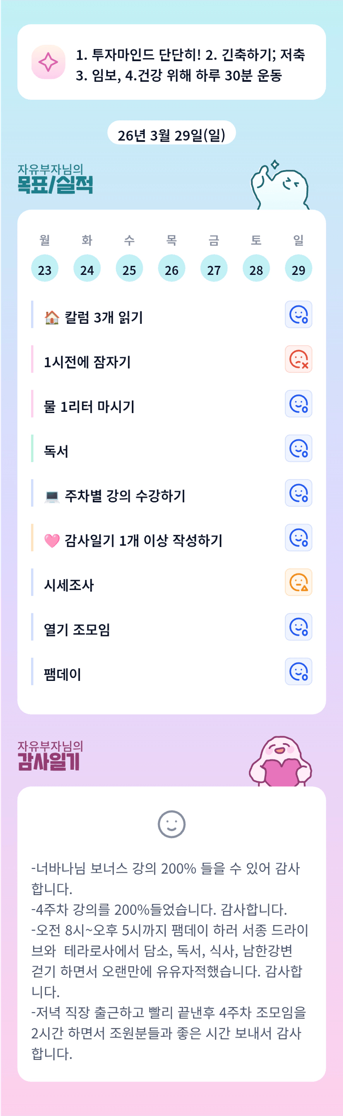Select Friday 27 in week row
Image resolution: width=343 pixels, height=1116 pixels.
214,269
